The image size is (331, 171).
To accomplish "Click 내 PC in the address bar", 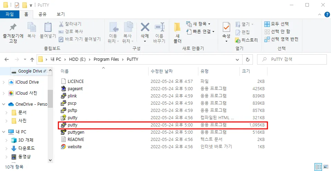I will click(x=56, y=59).
